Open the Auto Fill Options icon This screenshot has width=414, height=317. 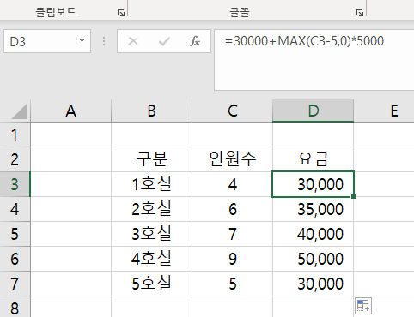(x=363, y=306)
